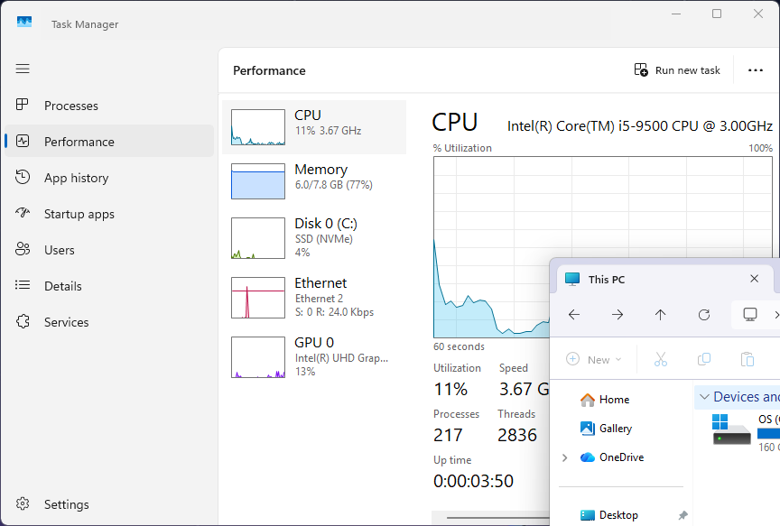Screen dimensions: 780x526
Task: Click the OS drive icon under Devices
Action: point(731,429)
